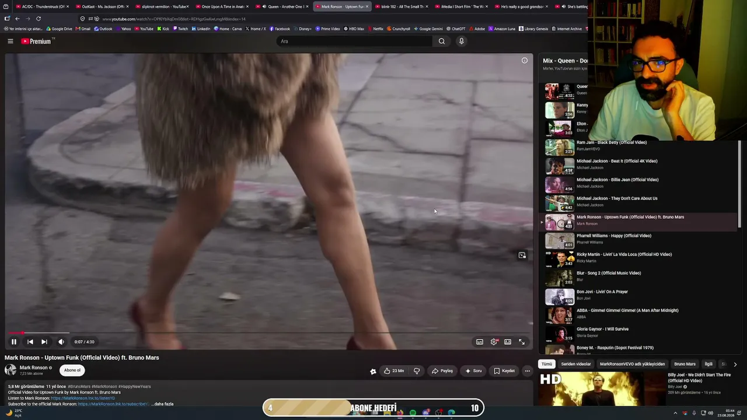Select 'Ricky Martin - Livin' La Vida Loca' title
Screen dimensions: 747x420
pos(624,254)
